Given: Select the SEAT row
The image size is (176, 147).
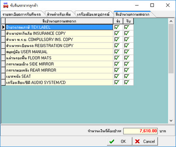Looking at the screenshot, I should tap(59, 76).
